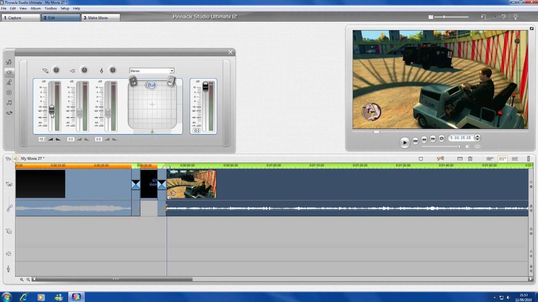Toggle loop playback in the player

(x=442, y=138)
